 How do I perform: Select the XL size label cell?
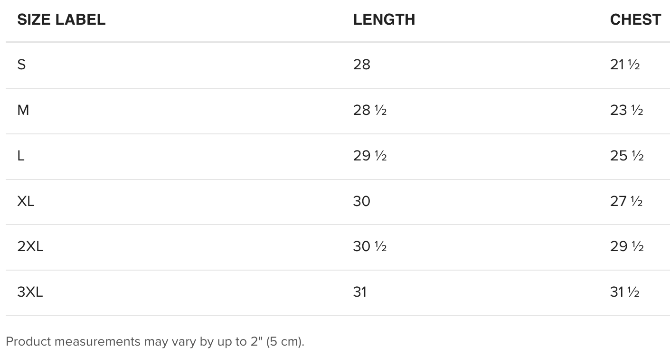26,201
